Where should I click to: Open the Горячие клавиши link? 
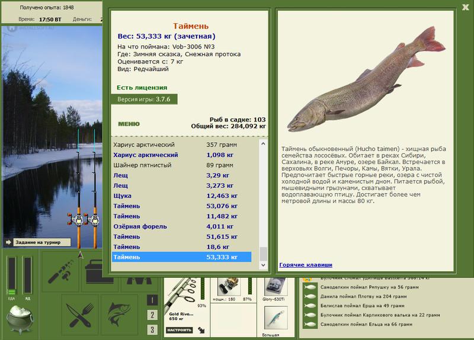pyautogui.click(x=306, y=265)
